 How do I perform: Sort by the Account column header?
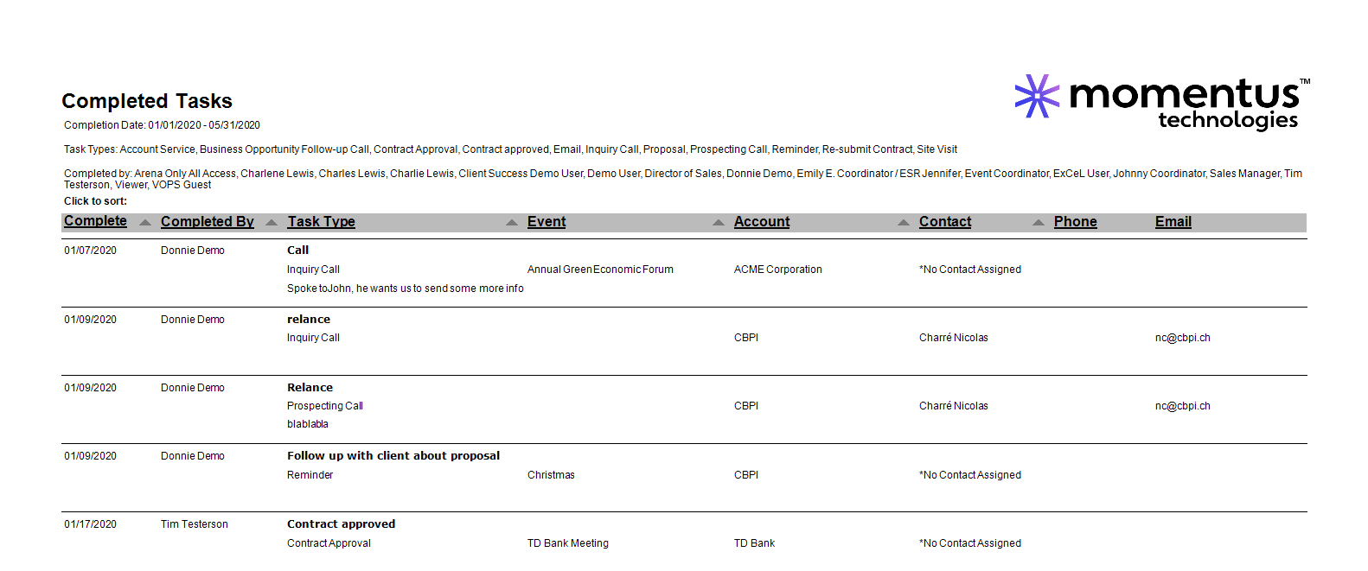tap(762, 222)
